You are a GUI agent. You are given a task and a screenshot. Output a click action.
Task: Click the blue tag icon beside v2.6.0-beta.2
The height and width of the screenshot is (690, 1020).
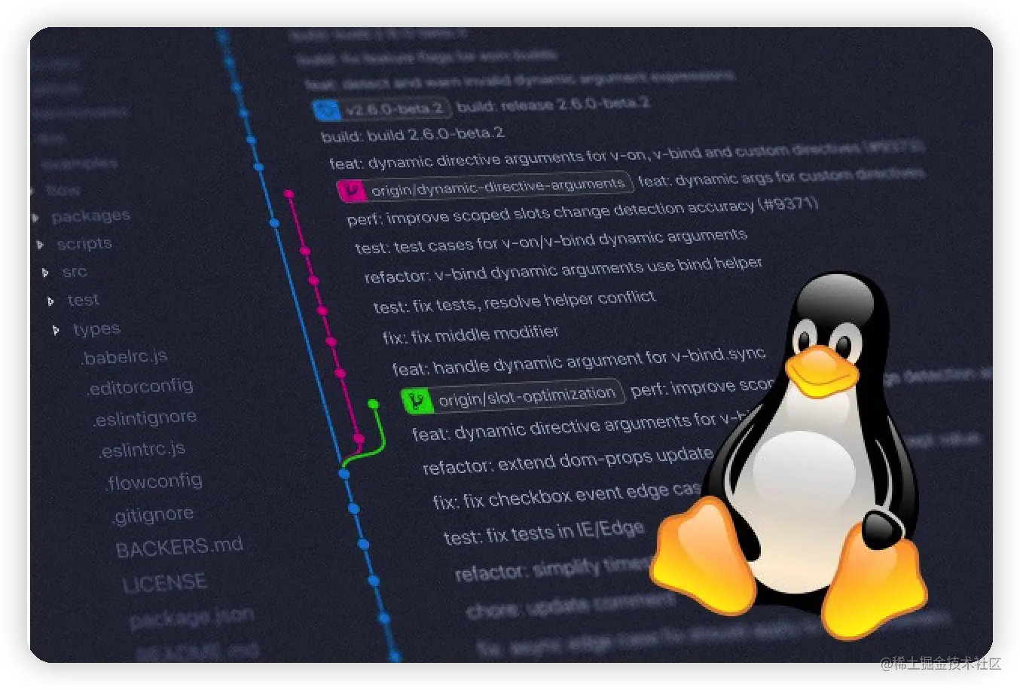pyautogui.click(x=327, y=111)
